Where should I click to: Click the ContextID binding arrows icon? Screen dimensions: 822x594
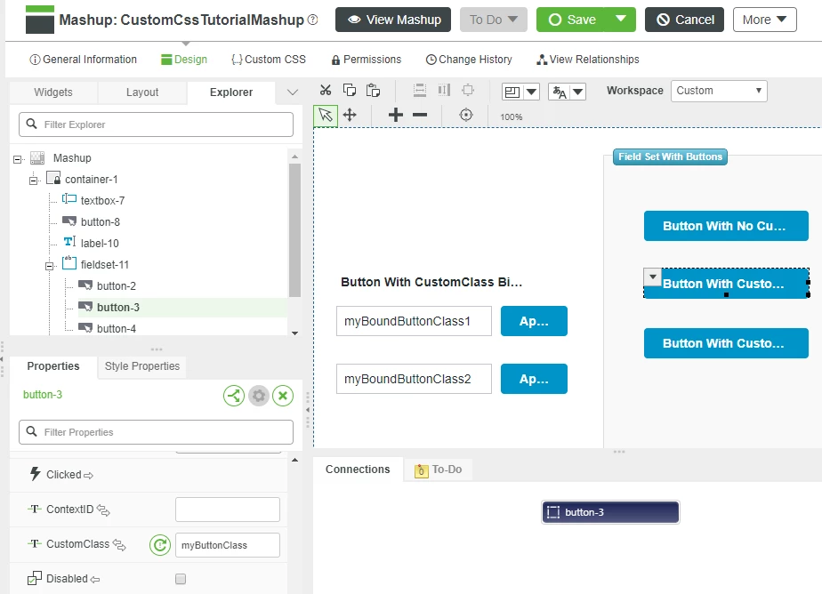point(103,510)
